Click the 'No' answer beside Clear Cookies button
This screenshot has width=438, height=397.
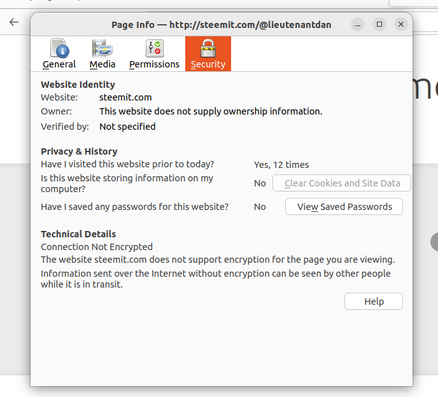tap(260, 183)
